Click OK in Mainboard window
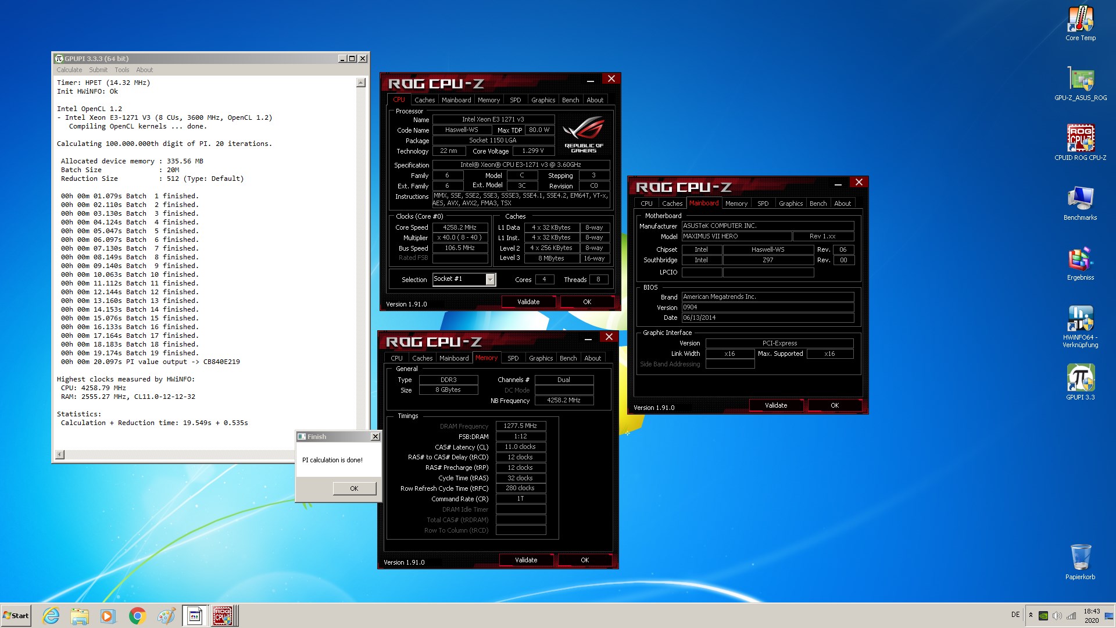 point(835,405)
